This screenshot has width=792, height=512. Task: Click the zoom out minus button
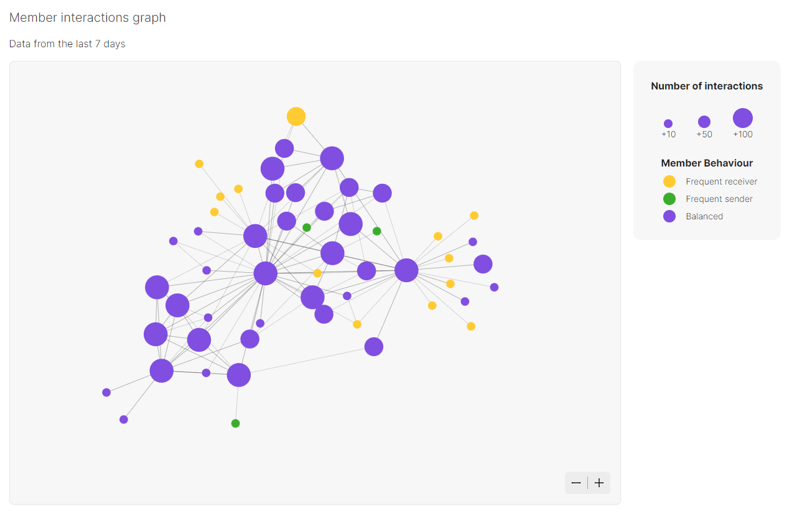576,483
